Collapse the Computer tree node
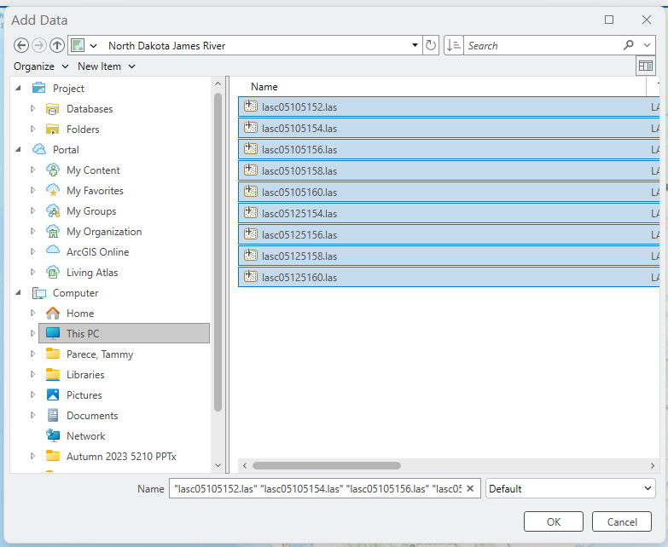668x547 pixels. click(x=18, y=292)
